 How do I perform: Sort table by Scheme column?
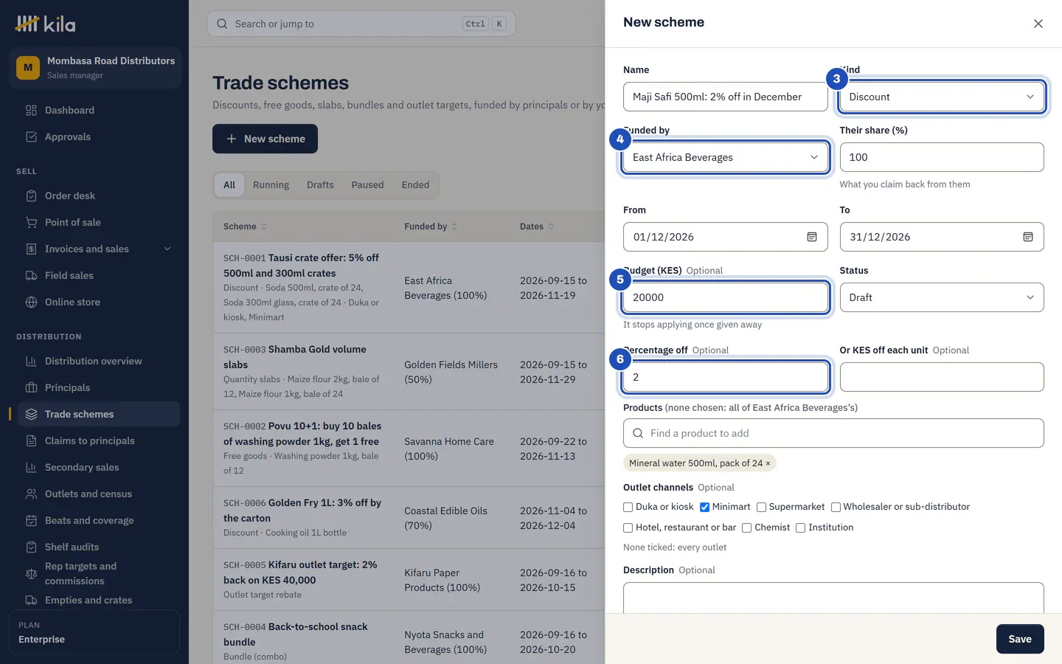click(x=245, y=226)
